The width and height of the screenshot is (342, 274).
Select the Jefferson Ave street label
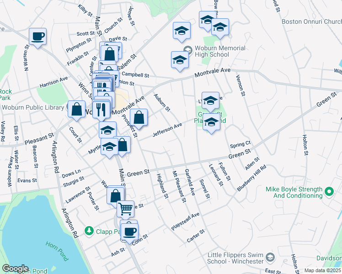coord(167,130)
